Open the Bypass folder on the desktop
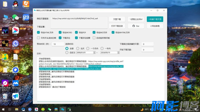200x112 pixels. pyautogui.click(x=5, y=5)
